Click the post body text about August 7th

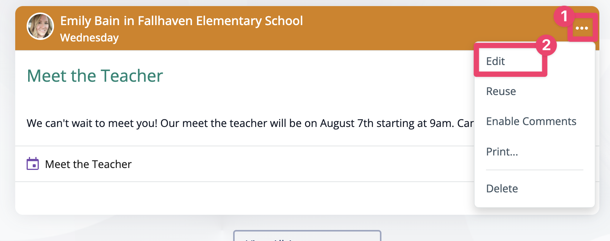click(250, 123)
